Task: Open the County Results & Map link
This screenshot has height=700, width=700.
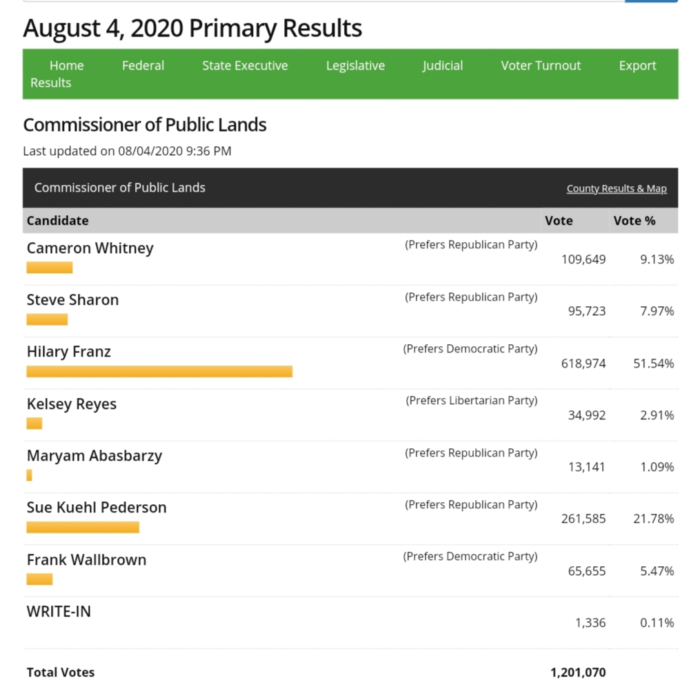Action: (617, 189)
